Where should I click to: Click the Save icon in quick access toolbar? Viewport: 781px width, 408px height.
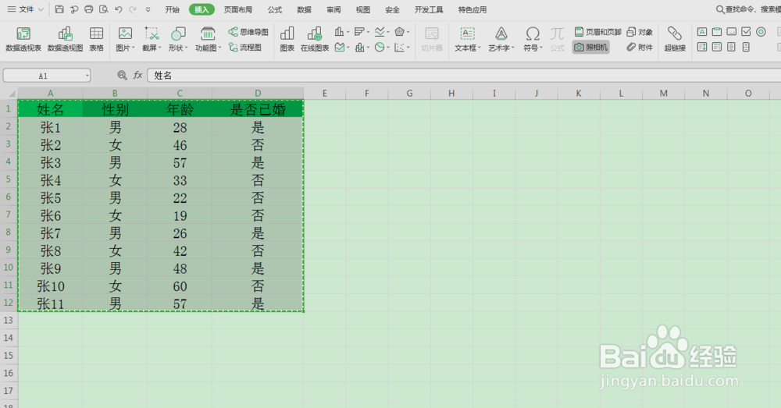[59, 9]
